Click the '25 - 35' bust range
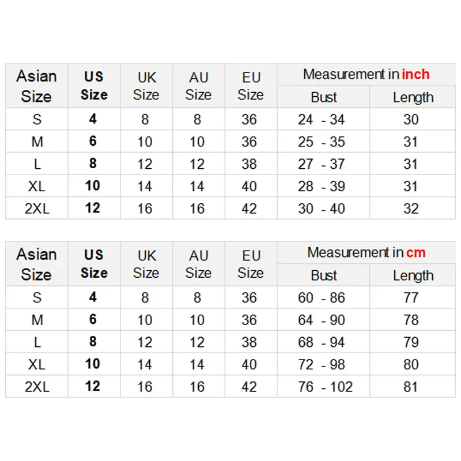 (x=322, y=142)
